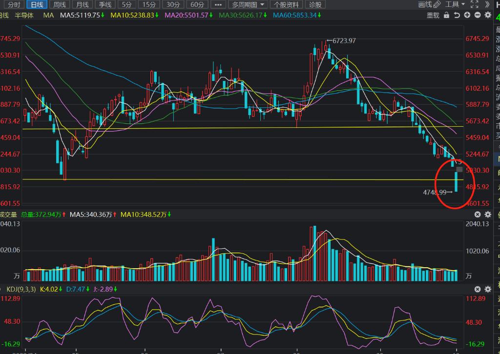Zoom in chart with plus icon
500x354 pixels.
click(467, 15)
